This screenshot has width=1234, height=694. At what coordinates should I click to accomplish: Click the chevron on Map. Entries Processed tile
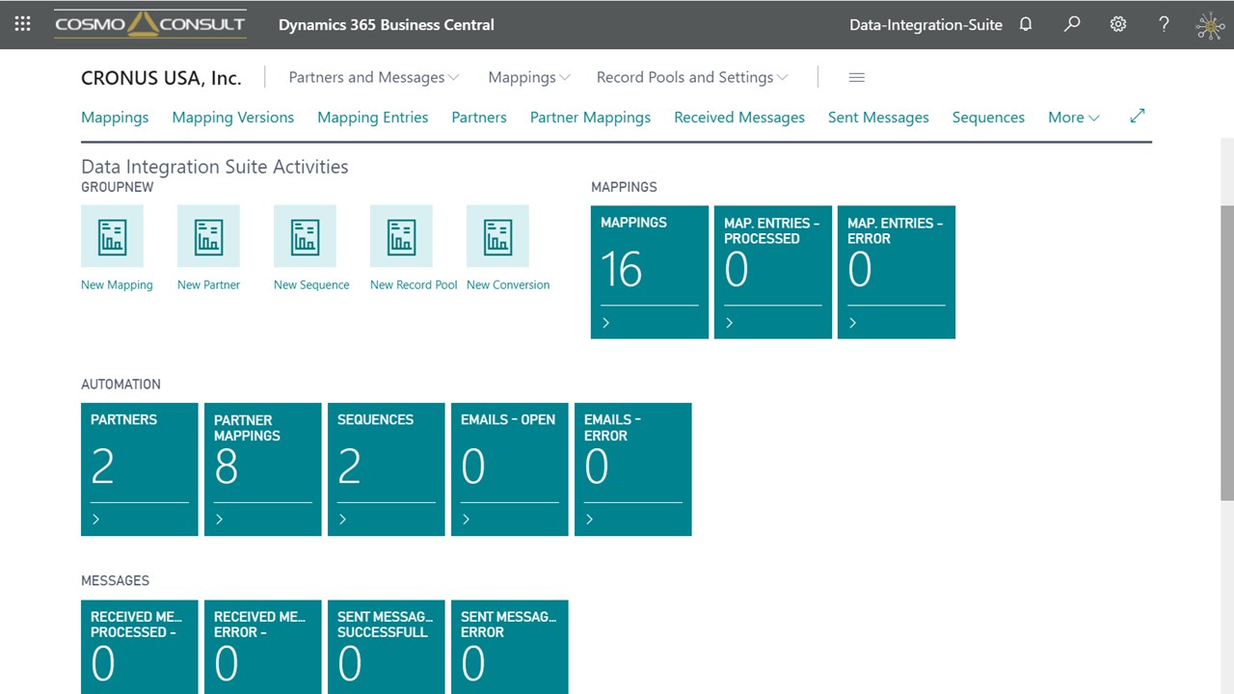click(729, 323)
